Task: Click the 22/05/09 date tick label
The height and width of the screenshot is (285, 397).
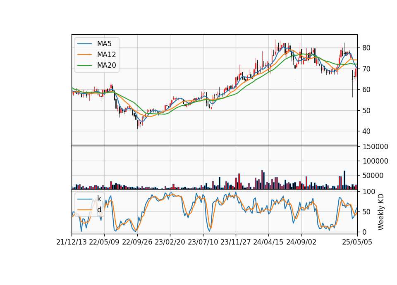Action: 104,242
